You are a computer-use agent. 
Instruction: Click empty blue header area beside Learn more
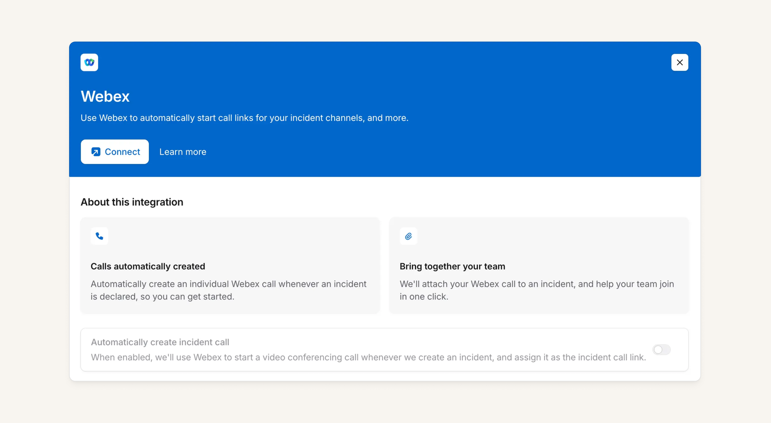click(x=424, y=152)
